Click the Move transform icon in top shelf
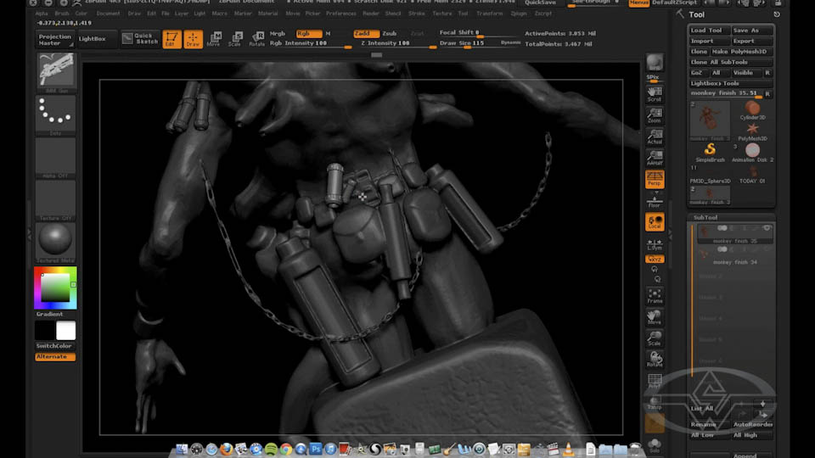Image resolution: width=815 pixels, height=458 pixels. (x=214, y=39)
